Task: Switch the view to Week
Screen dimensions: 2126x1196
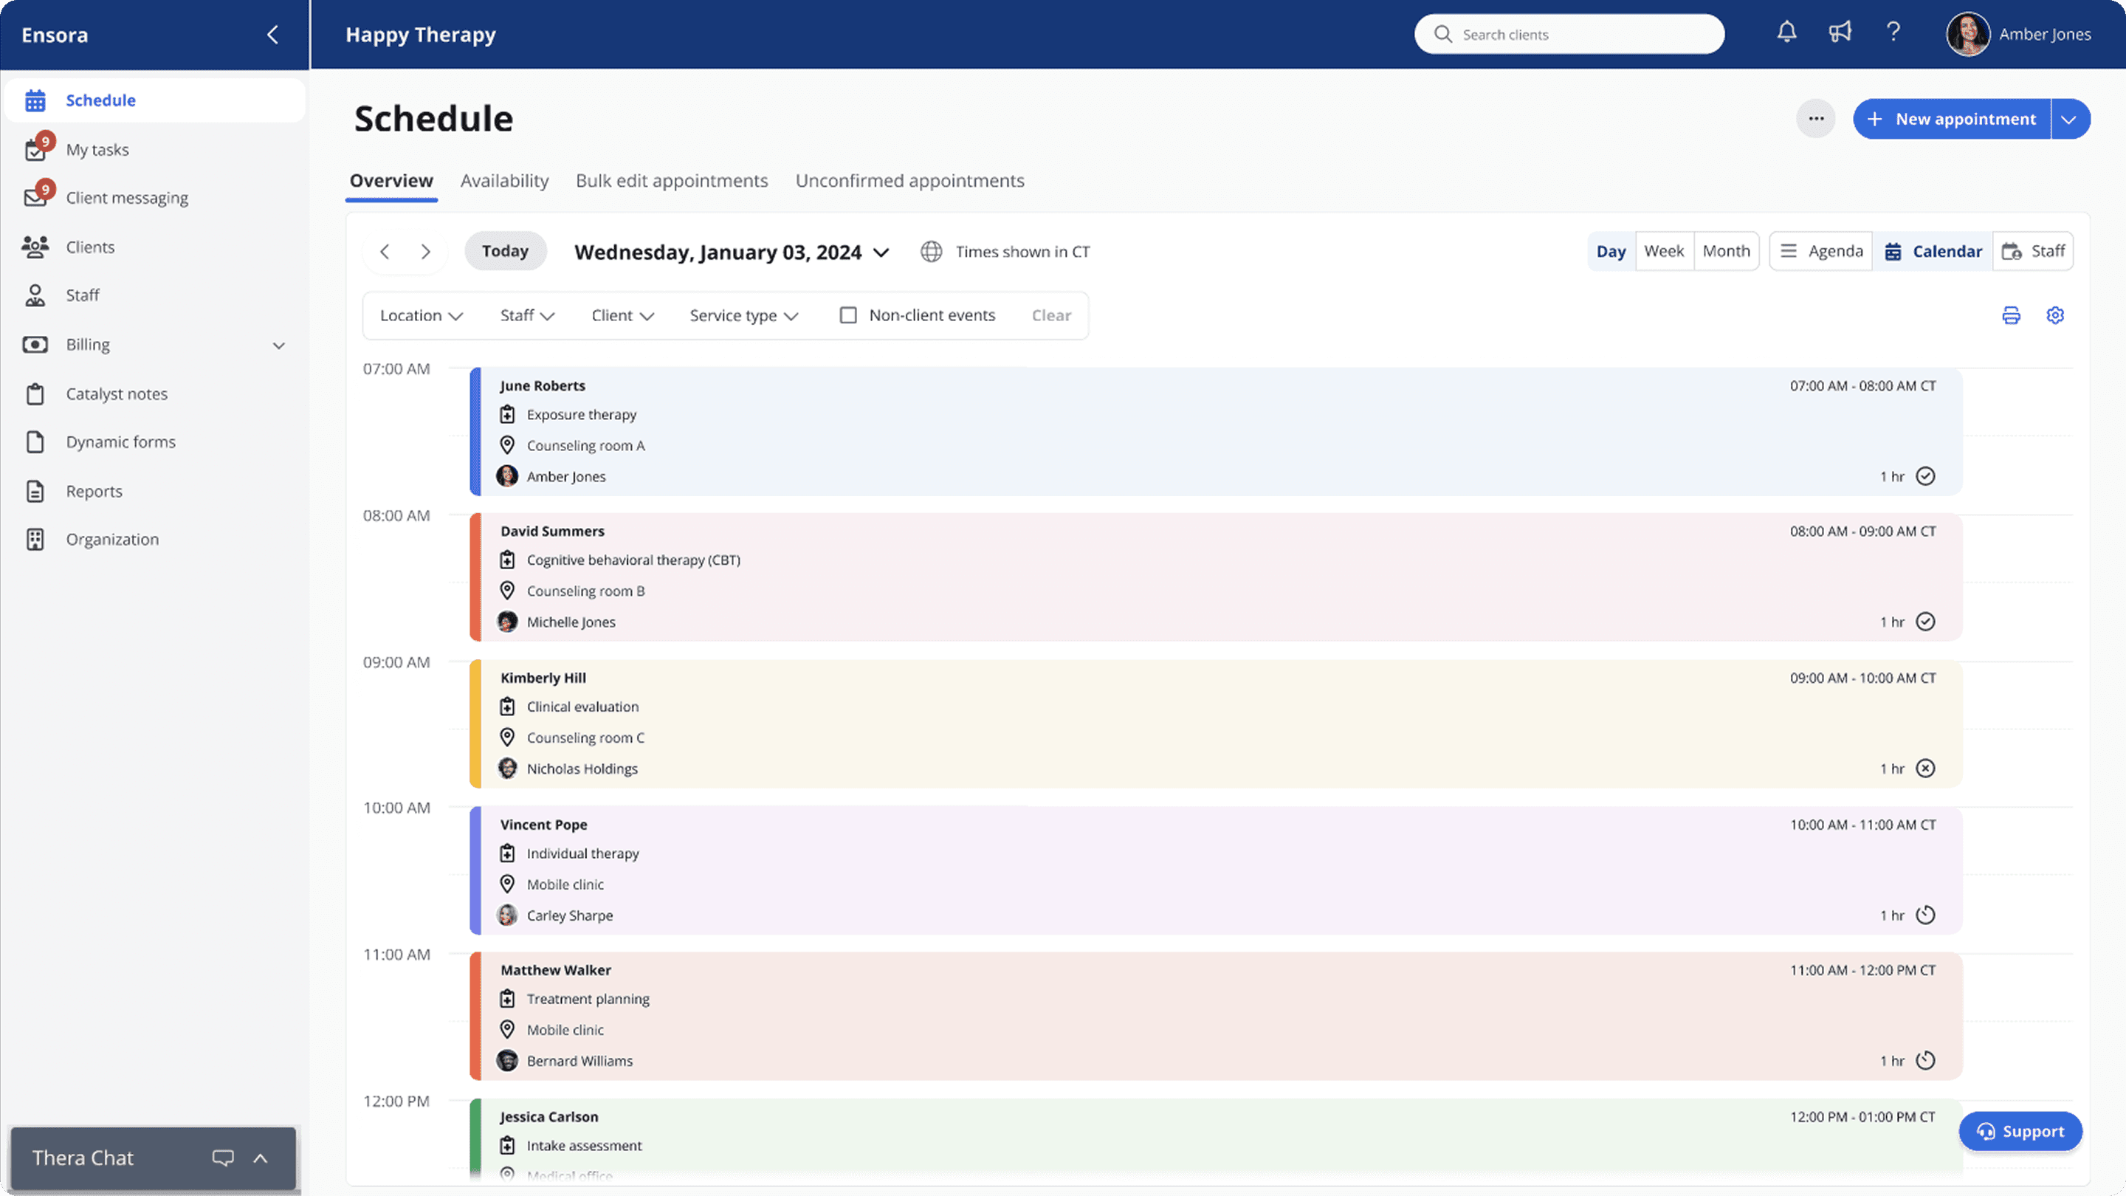Action: tap(1665, 251)
